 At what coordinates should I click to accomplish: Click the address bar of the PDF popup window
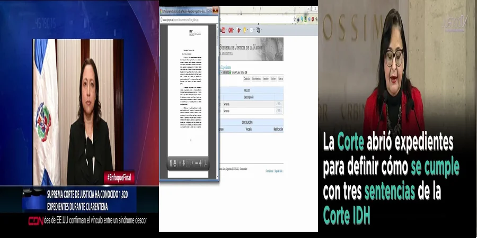(189, 20)
